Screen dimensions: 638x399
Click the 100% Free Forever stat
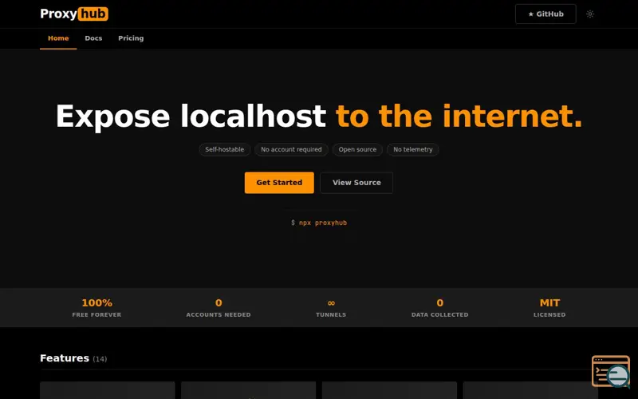click(x=96, y=308)
